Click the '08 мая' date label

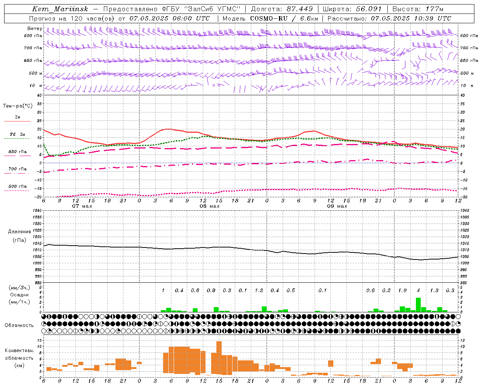[209, 206]
